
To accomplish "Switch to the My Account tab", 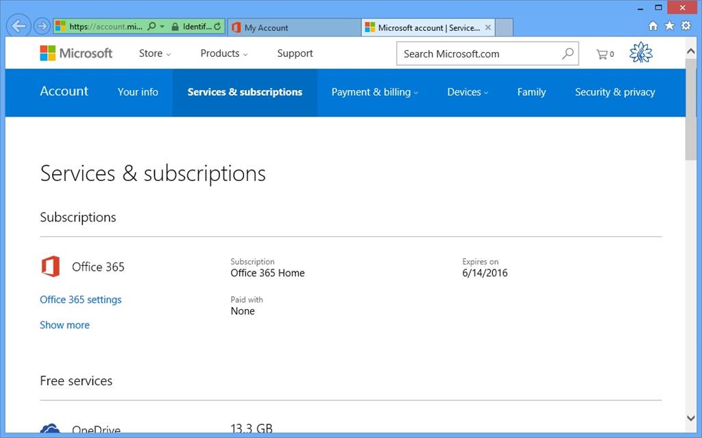I will (x=294, y=28).
